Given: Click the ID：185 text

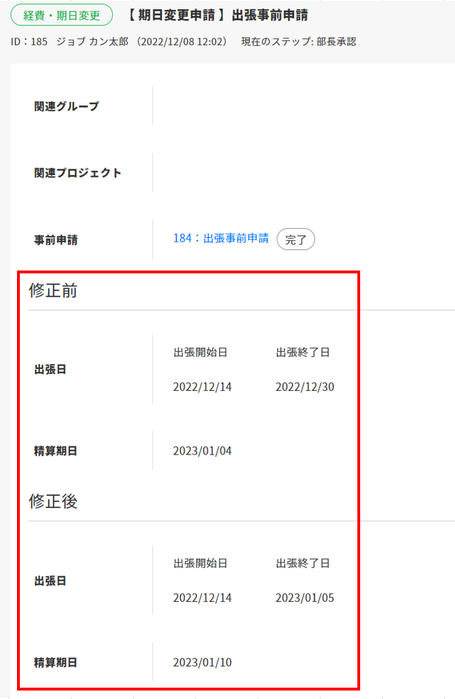Looking at the screenshot, I should [30, 42].
